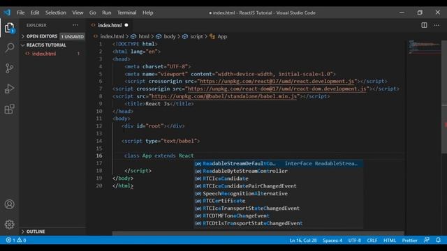This screenshot has height=251, width=447.
Task: Click html in the breadcrumb
Action: (x=144, y=36)
